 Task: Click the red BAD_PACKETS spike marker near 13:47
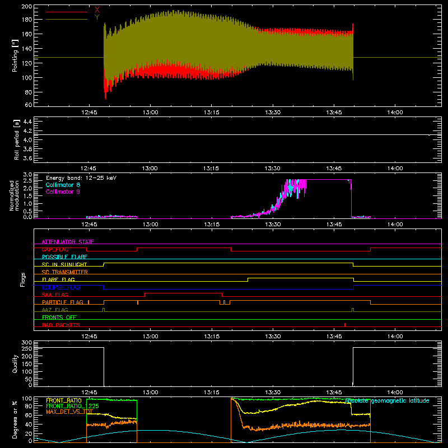pos(345,325)
